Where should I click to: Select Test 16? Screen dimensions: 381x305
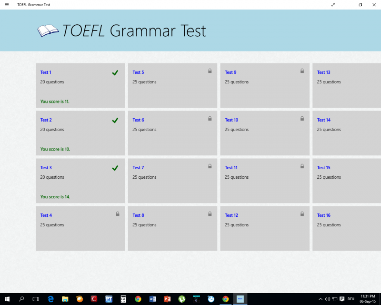click(x=347, y=228)
